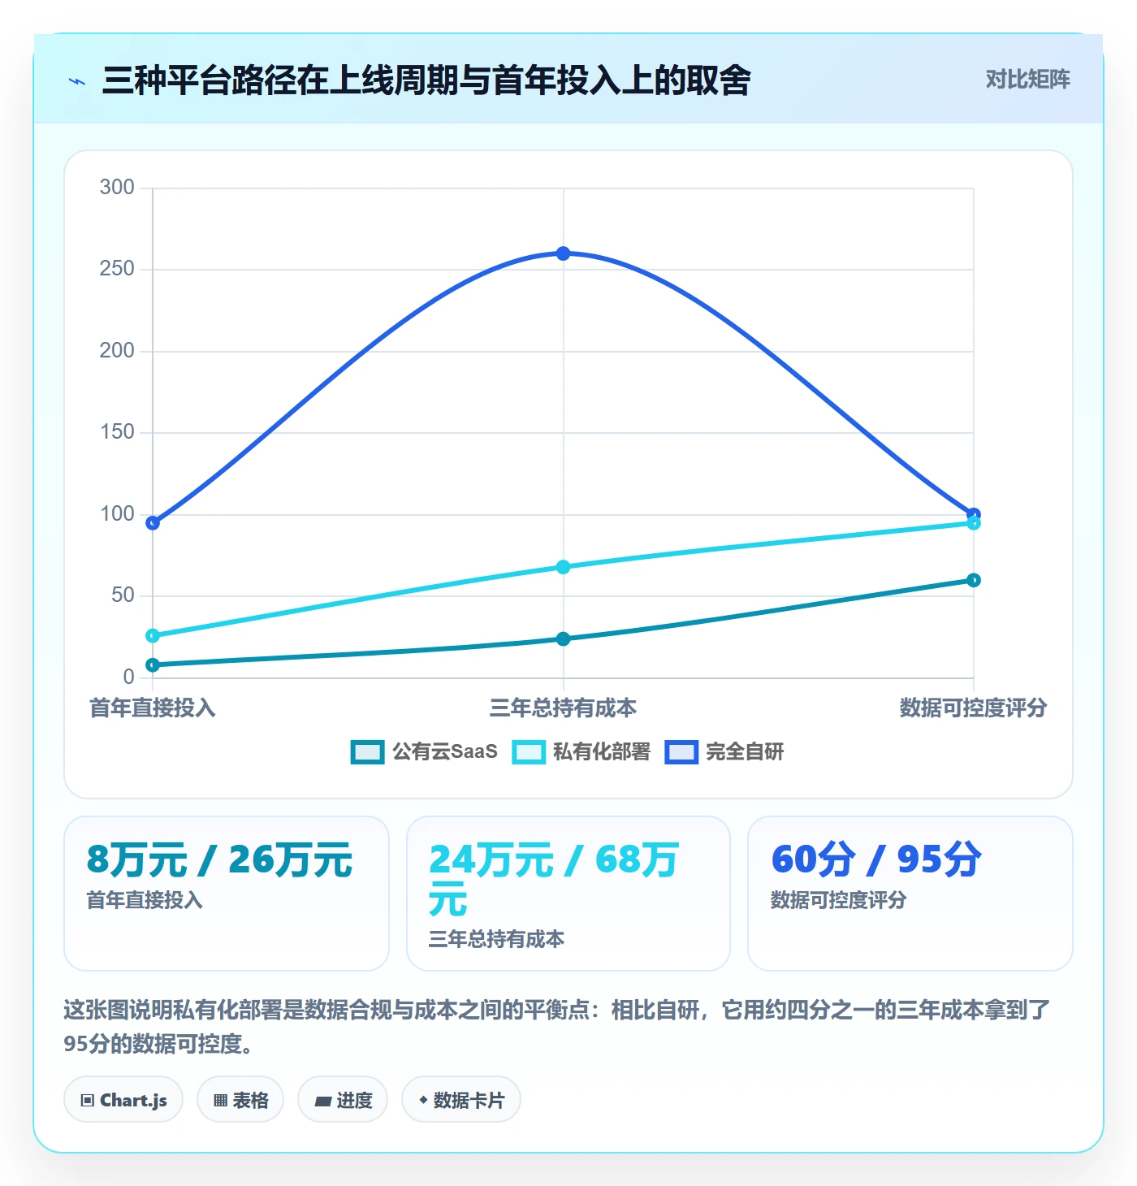Screen dimensions: 1137x1186
Task: Click the 公有云SaaS point on 数据可控度评分
Action: [974, 580]
